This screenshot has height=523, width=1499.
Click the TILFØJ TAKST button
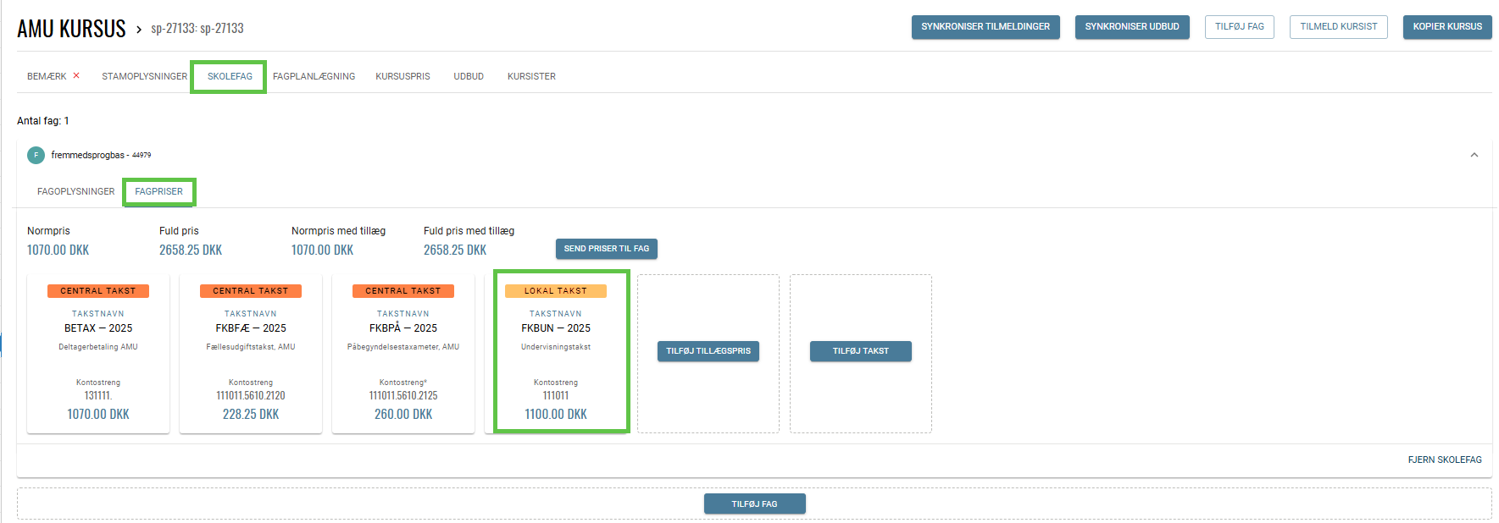(x=860, y=351)
